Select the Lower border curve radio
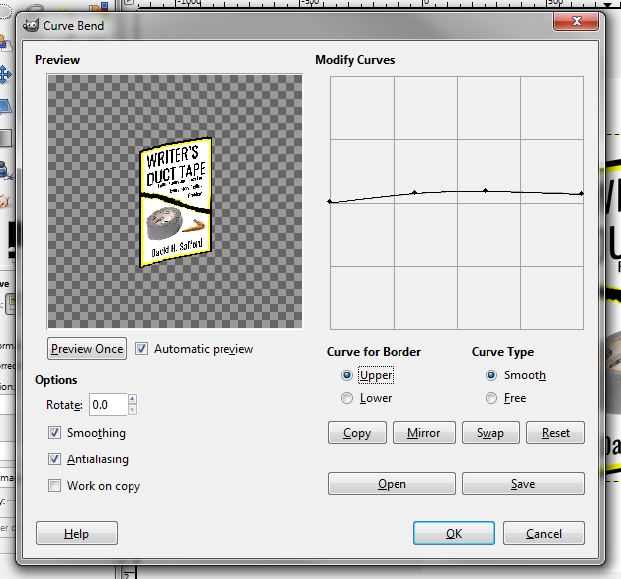Screen dimensions: 621x579 pos(346,398)
